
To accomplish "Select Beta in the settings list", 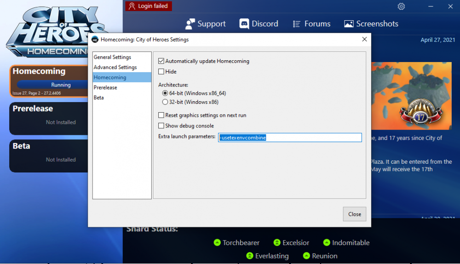I will [x=99, y=98].
